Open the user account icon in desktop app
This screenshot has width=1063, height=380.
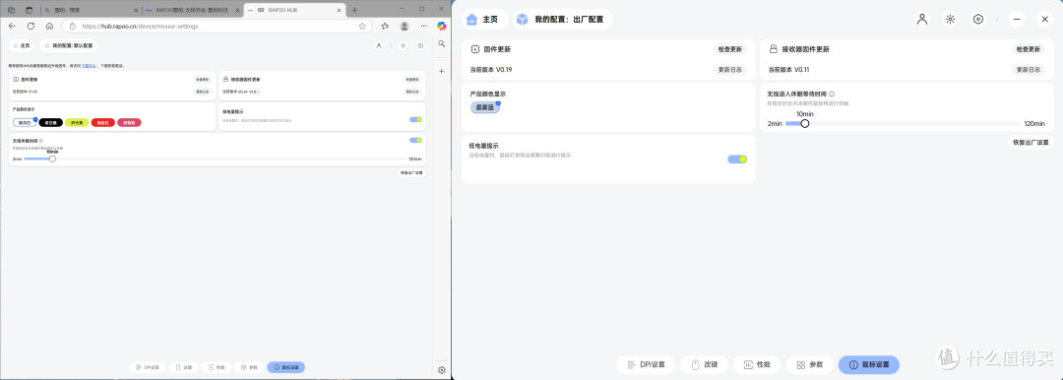coord(922,19)
